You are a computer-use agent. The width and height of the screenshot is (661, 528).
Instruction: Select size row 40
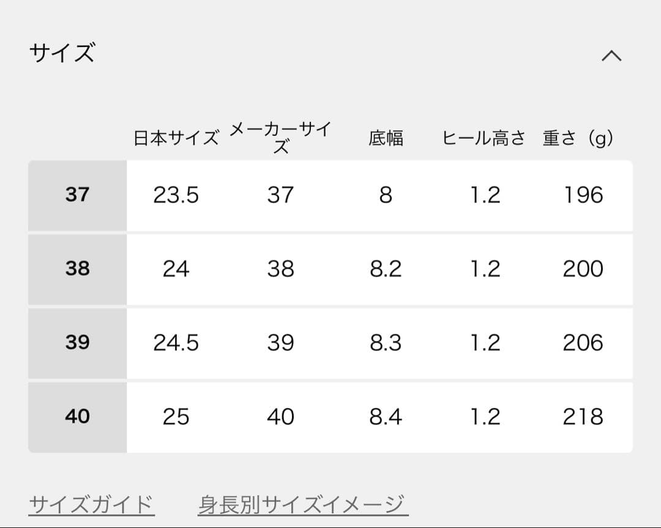pyautogui.click(x=76, y=416)
